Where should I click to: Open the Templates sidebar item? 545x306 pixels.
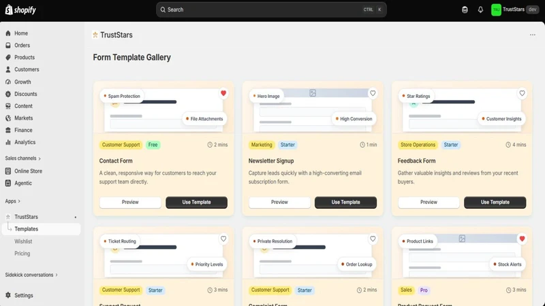click(41, 229)
